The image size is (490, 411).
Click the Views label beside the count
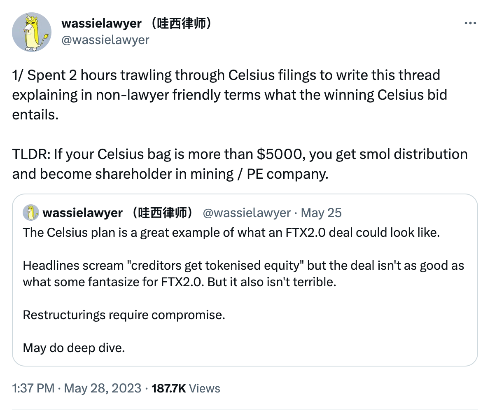tap(205, 388)
